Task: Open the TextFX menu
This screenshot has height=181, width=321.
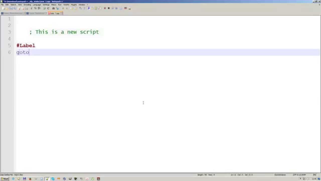Action: [66, 5]
